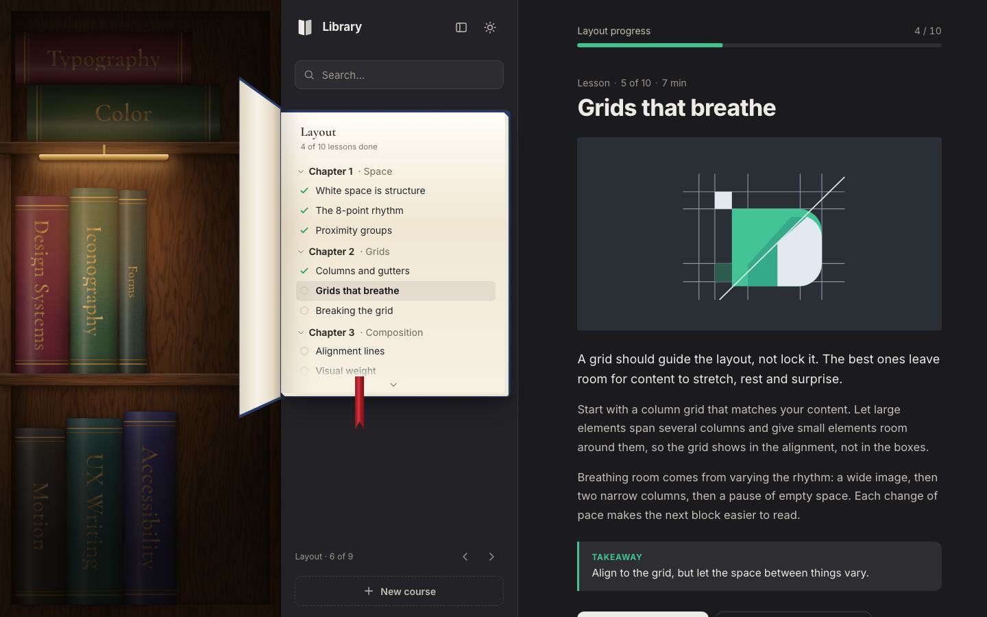Click the "Grids that breathe" lesson heading
The image size is (987, 617).
(x=677, y=108)
